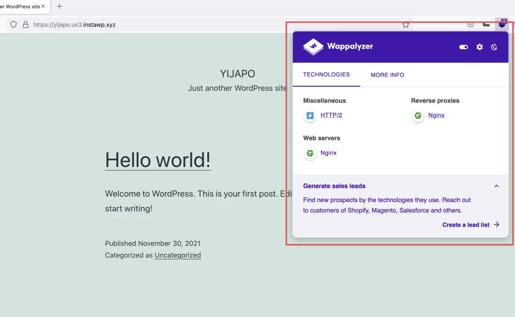Click Create a lead list link
The height and width of the screenshot is (317, 515).
471,225
